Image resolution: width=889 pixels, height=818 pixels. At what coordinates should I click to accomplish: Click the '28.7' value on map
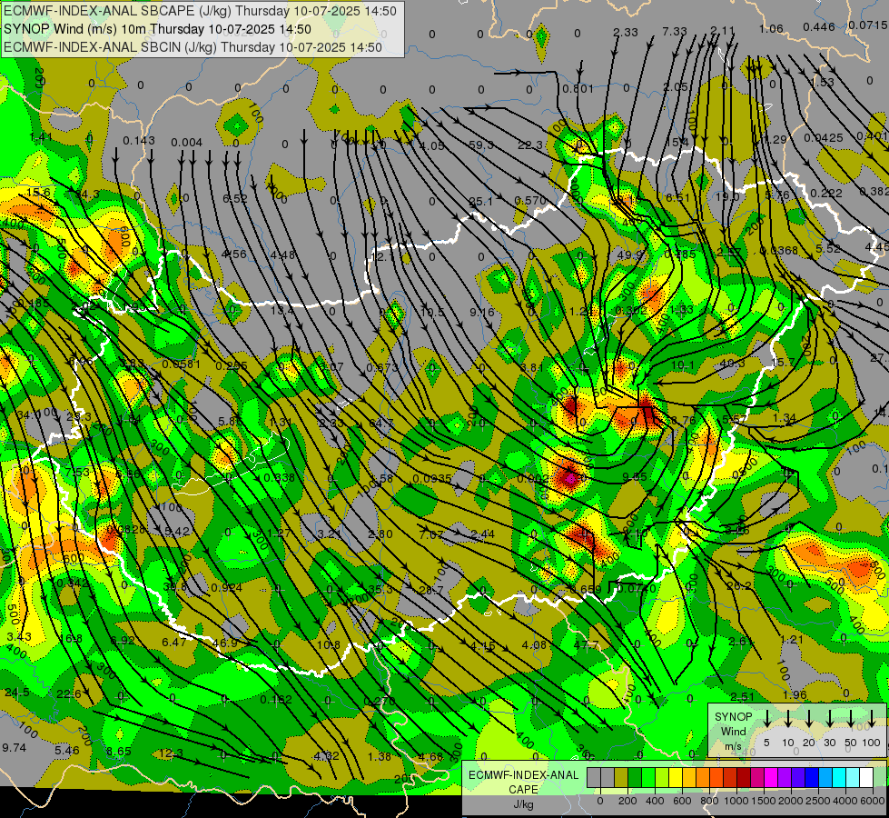pyautogui.click(x=430, y=591)
